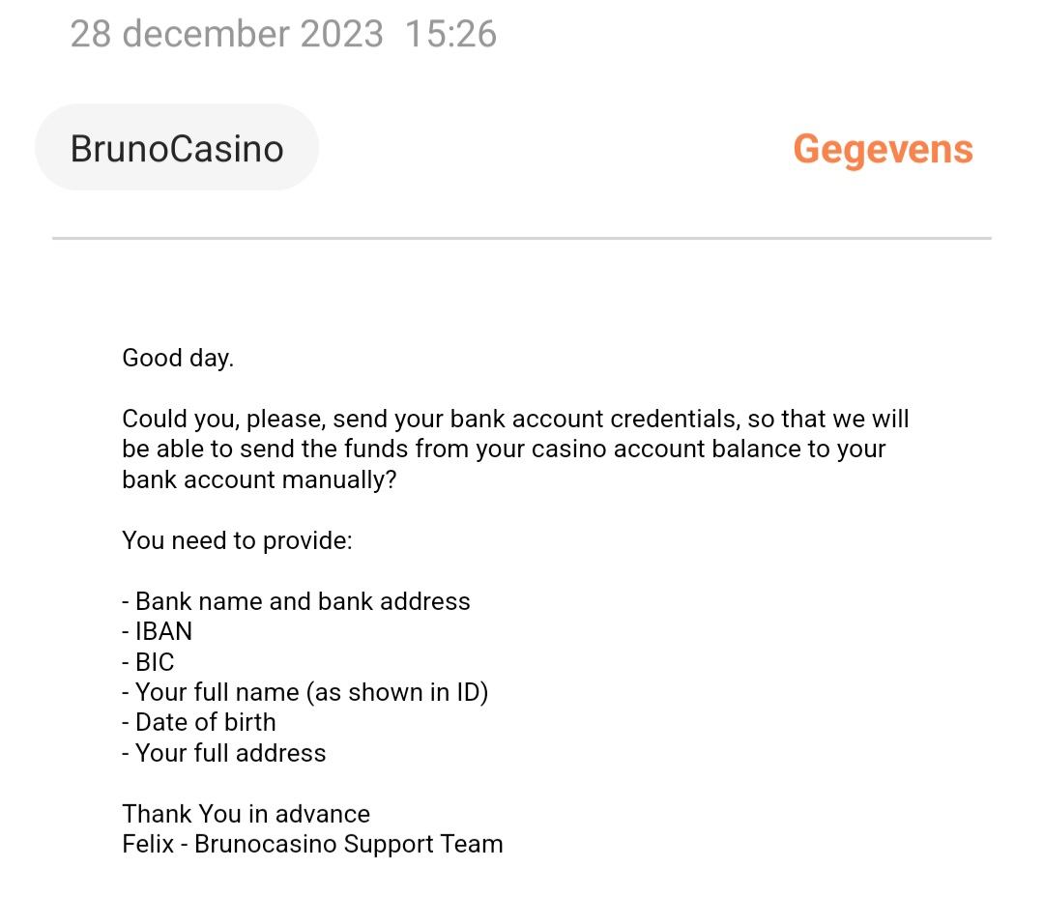Click the word 'december' in the date
Viewport: 1044px width, 899px height.
[205, 34]
